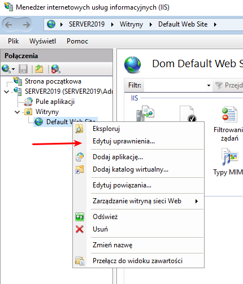Select Pule aplikacji tree item
Viewport: 243px width, 284px height.
pyautogui.click(x=55, y=102)
